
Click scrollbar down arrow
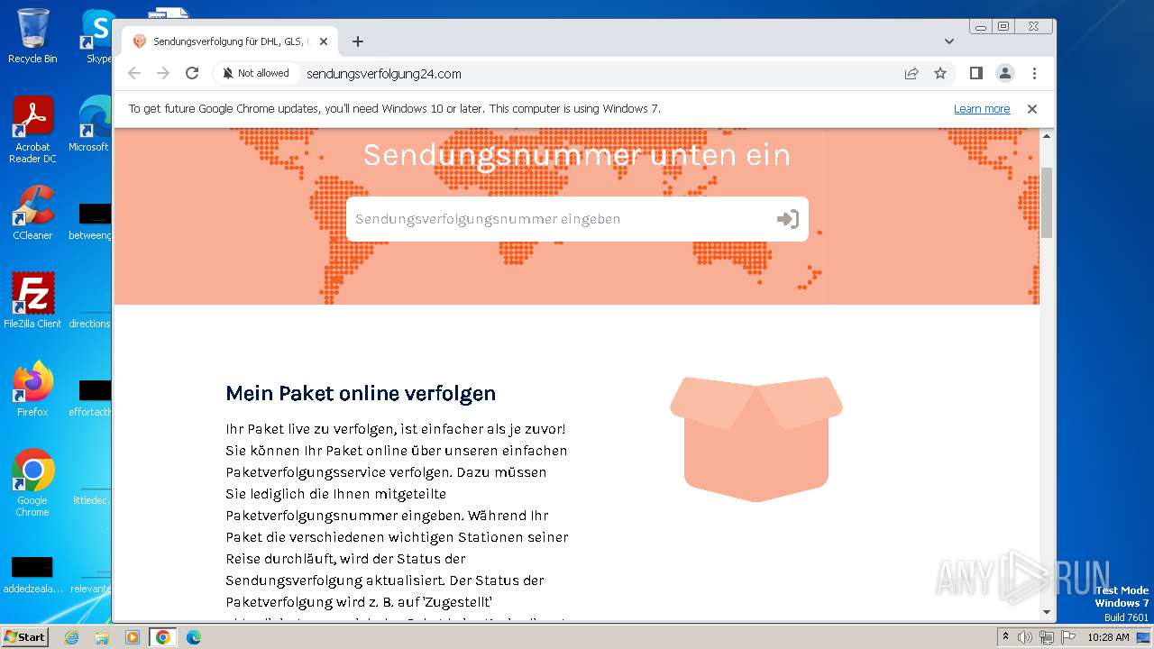point(1047,612)
